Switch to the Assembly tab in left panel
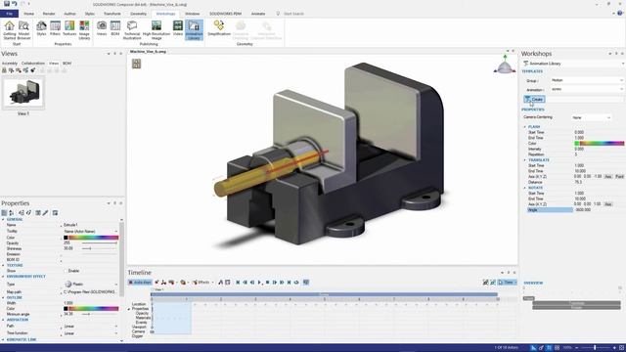The width and height of the screenshot is (626, 352). coord(10,63)
